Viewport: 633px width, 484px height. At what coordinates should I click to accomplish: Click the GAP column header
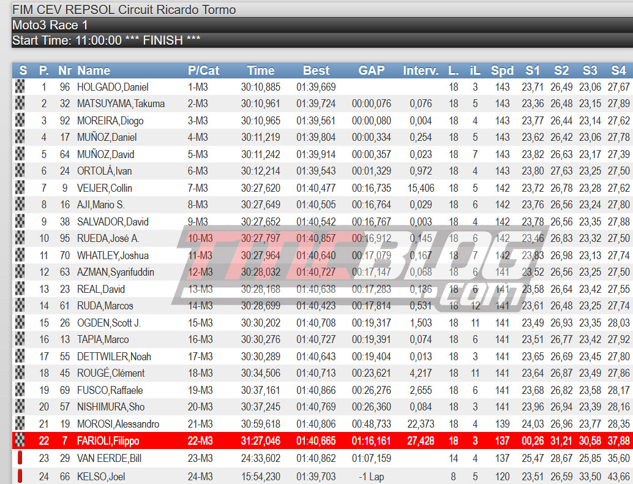[371, 70]
